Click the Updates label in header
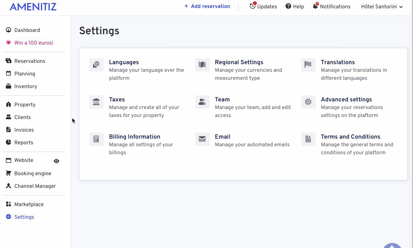The image size is (413, 248). [267, 7]
